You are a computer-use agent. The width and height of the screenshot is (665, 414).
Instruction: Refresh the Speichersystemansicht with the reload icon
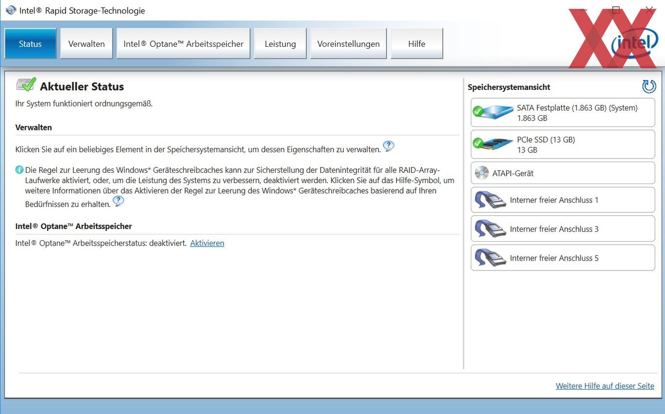[649, 86]
